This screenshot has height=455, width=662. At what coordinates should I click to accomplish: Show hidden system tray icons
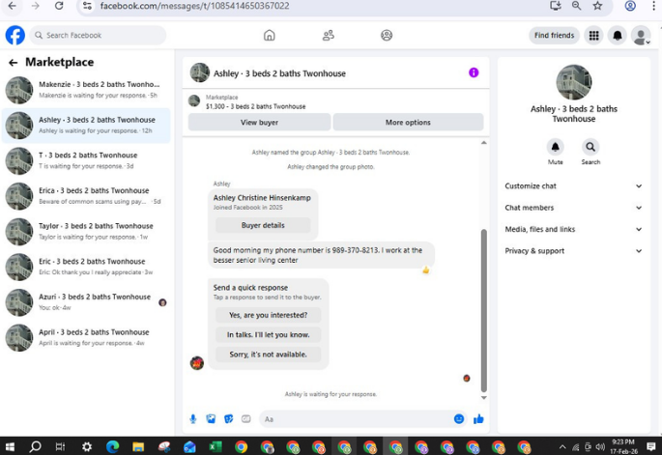[x=562, y=447]
